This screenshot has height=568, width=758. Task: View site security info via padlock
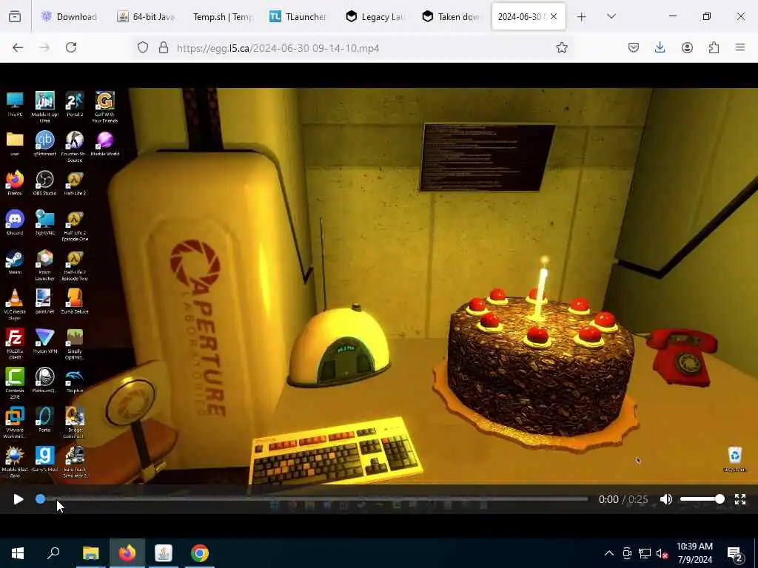coord(164,48)
